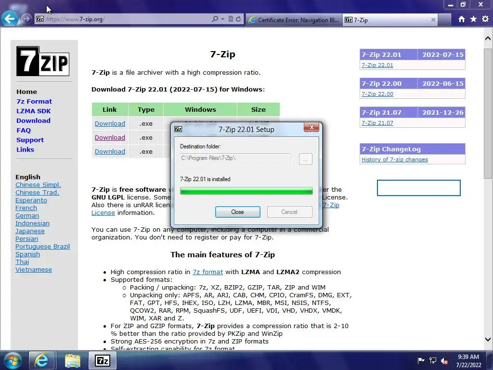This screenshot has width=493, height=370.
Task: Select French language
Action: tap(26, 208)
